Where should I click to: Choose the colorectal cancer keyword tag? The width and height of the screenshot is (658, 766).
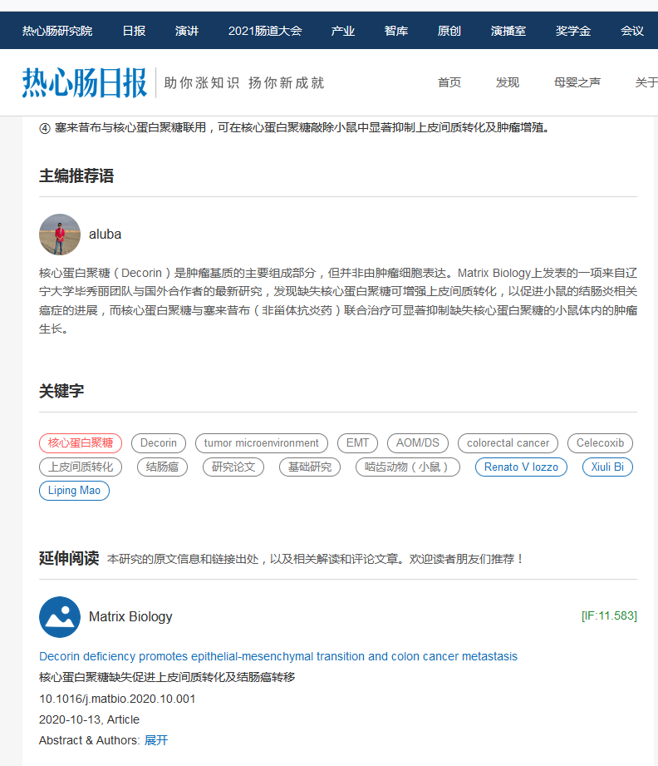[x=508, y=443]
